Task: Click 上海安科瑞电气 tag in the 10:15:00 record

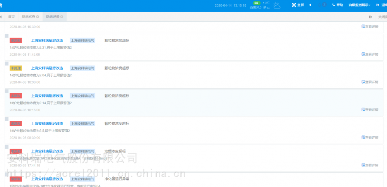Action: click(82, 96)
